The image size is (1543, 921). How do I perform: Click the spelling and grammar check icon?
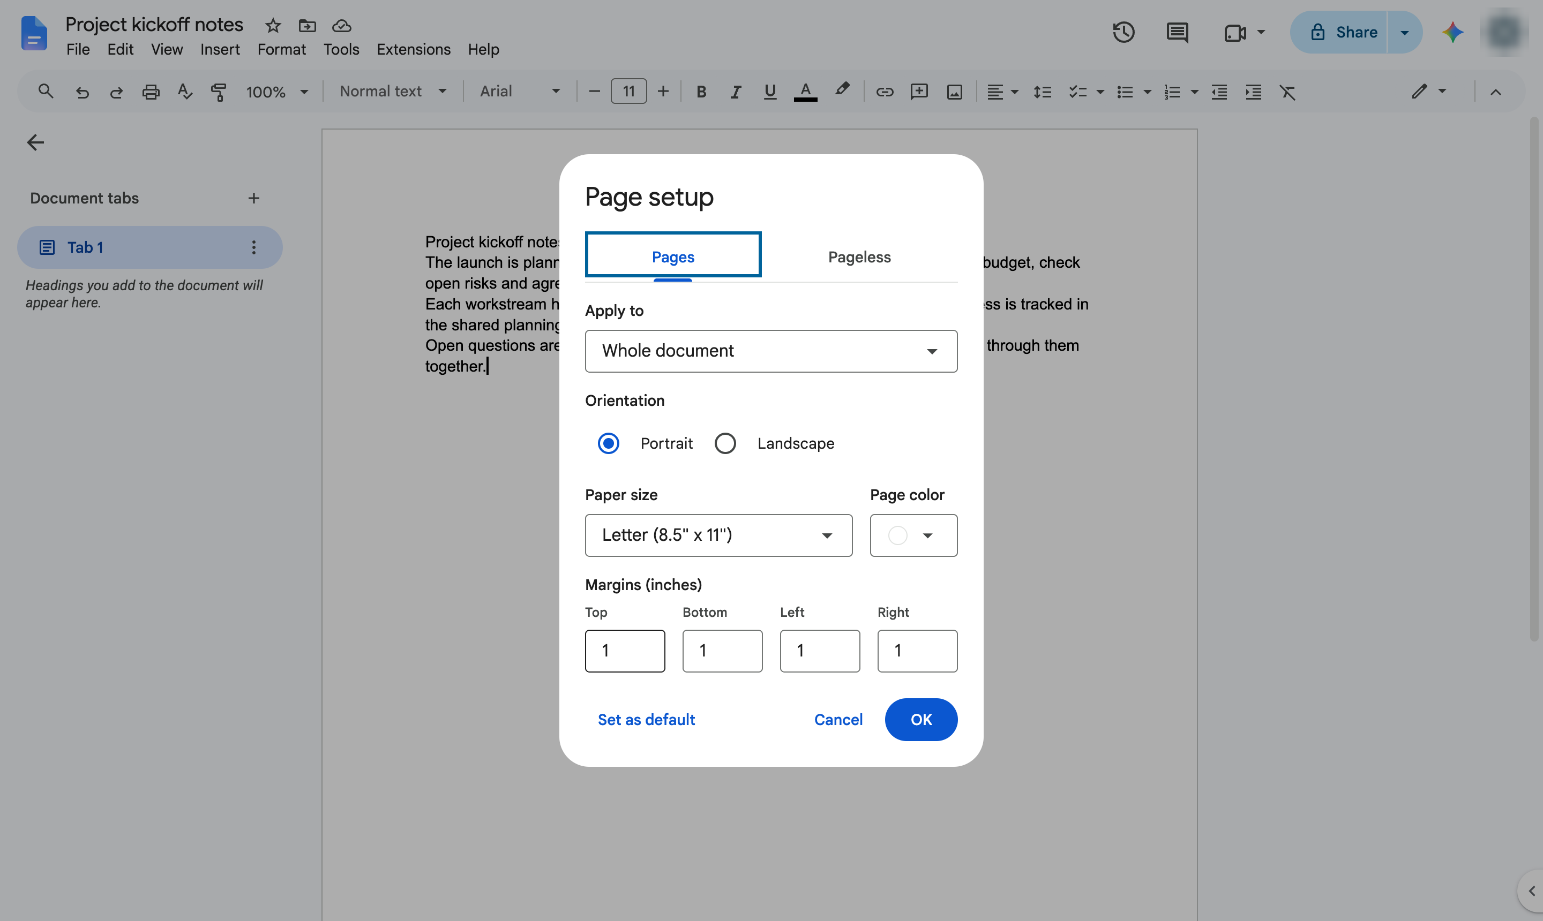tap(184, 92)
